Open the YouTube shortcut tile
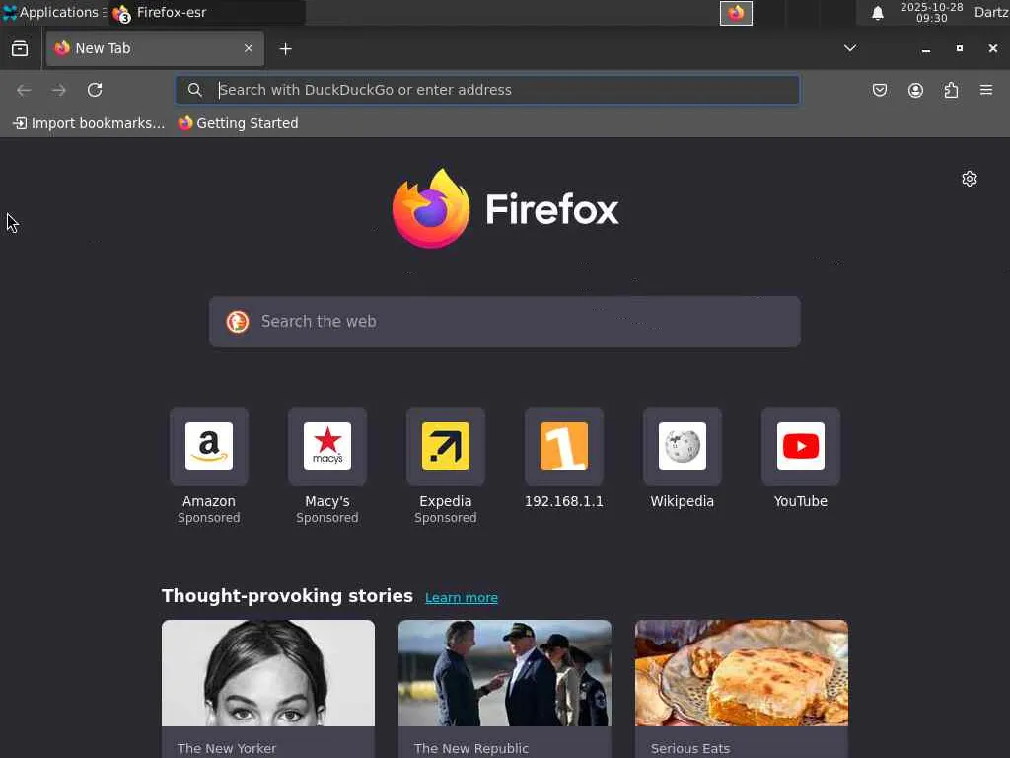 [801, 446]
